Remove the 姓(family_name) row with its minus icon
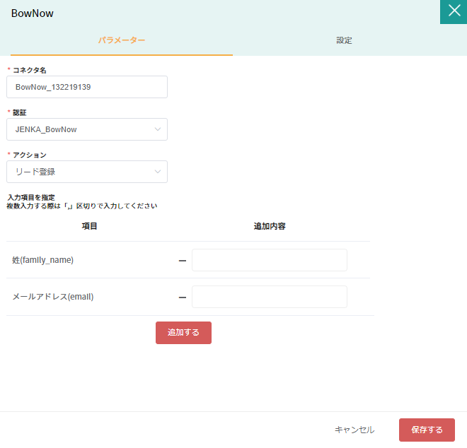Screen dimensions: 467x448 pos(183,261)
